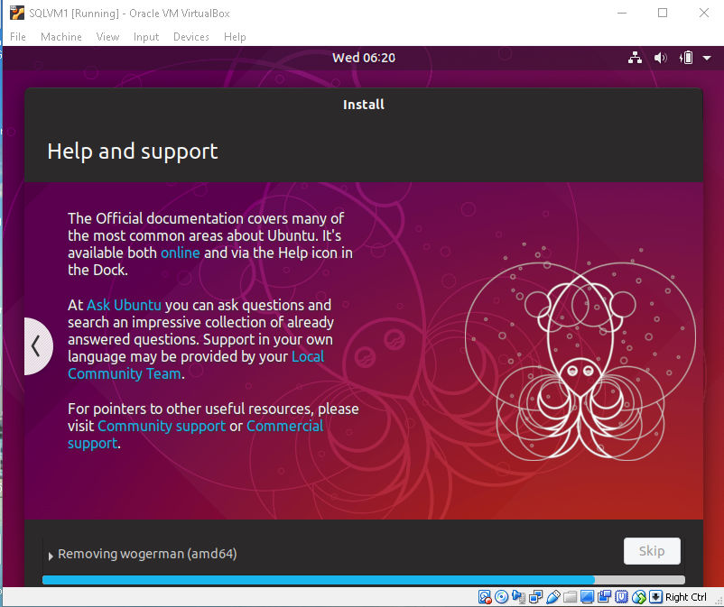Click the optical disc status icon
This screenshot has height=607, width=724.
[x=501, y=597]
